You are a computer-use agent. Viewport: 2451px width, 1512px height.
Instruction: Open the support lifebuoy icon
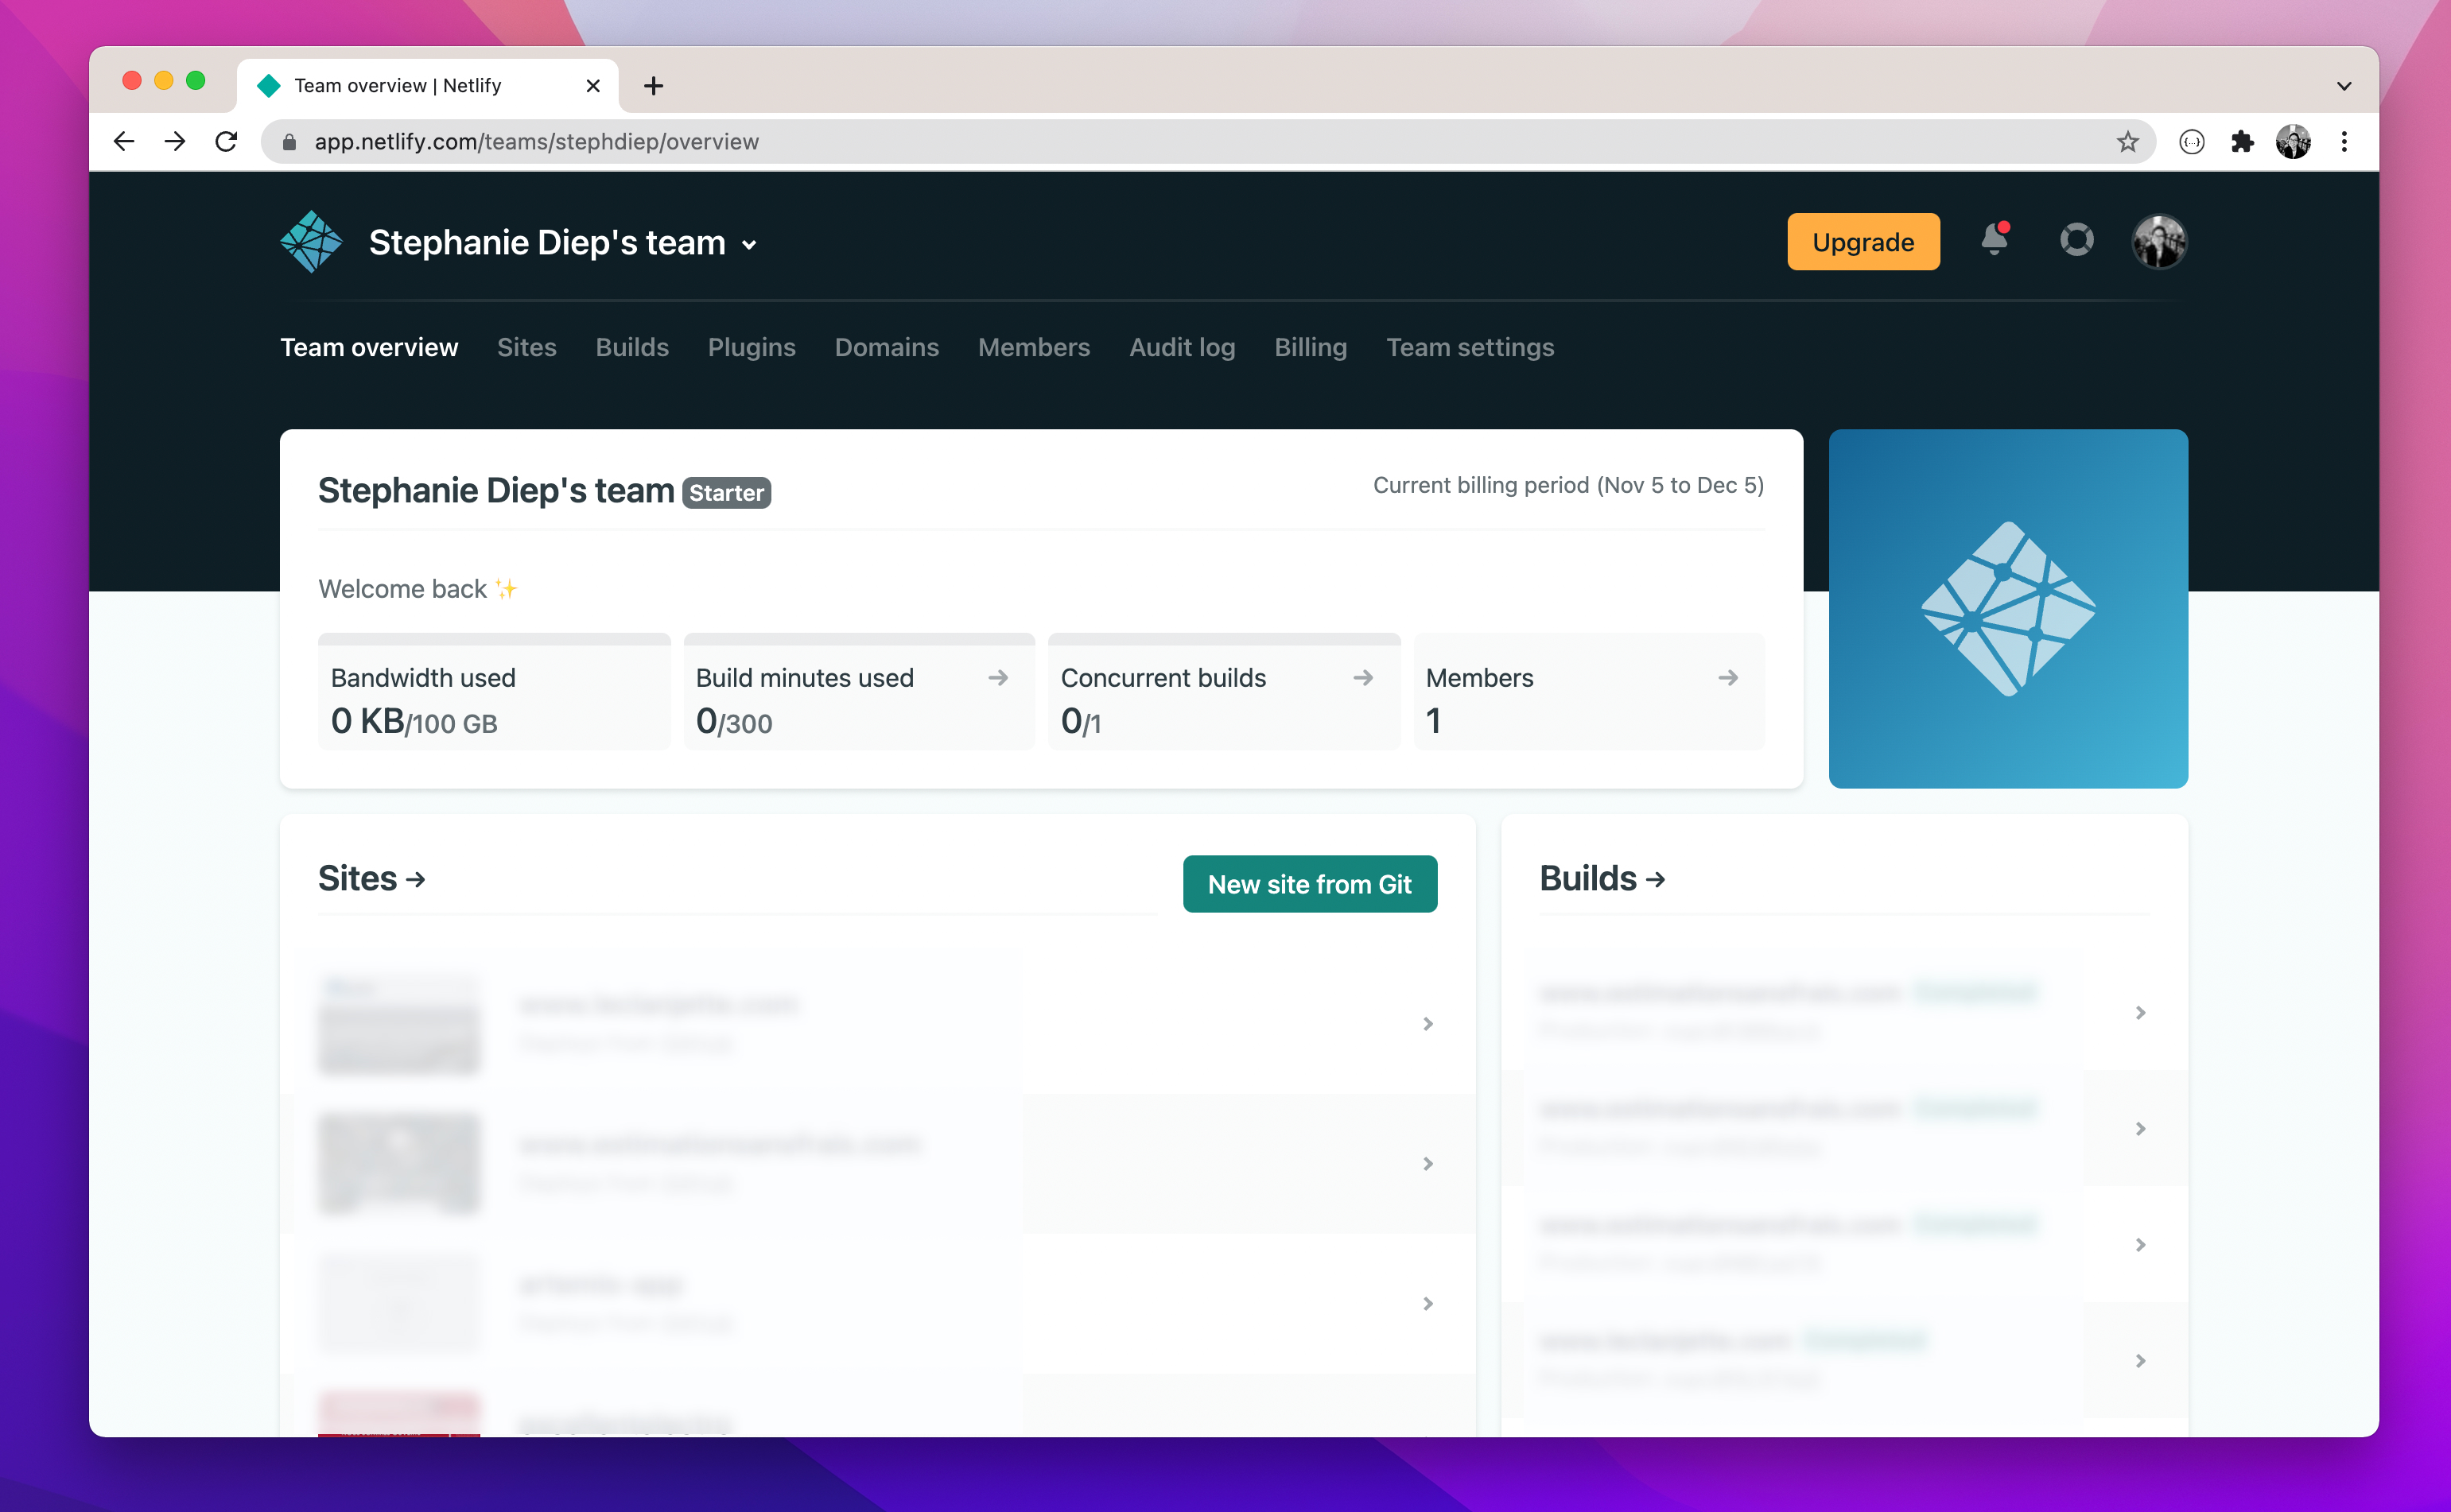pyautogui.click(x=2077, y=240)
